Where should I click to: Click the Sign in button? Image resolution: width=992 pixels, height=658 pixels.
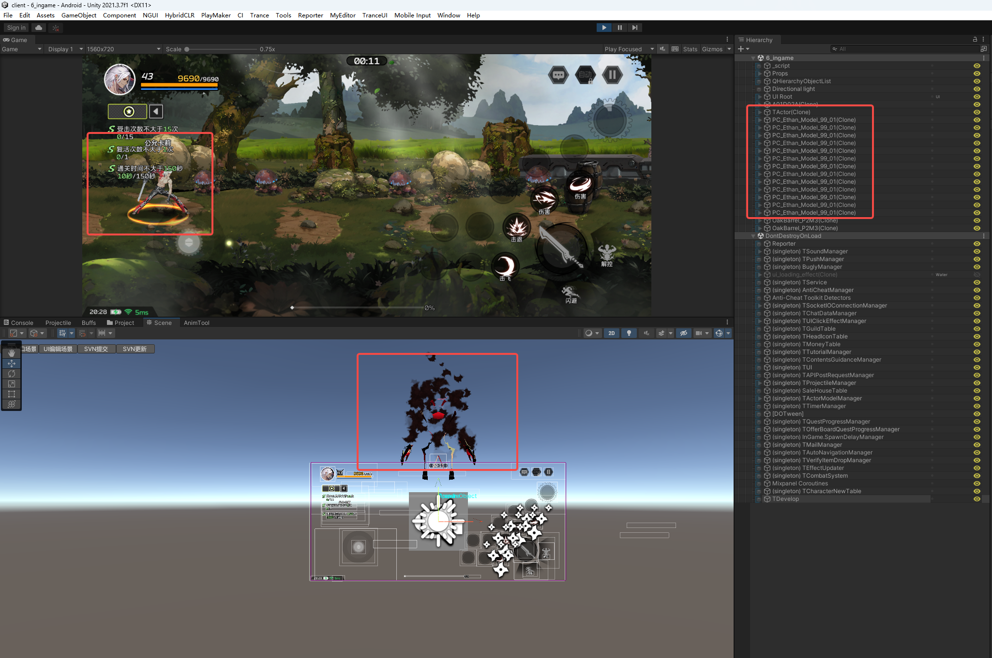[x=16, y=28]
